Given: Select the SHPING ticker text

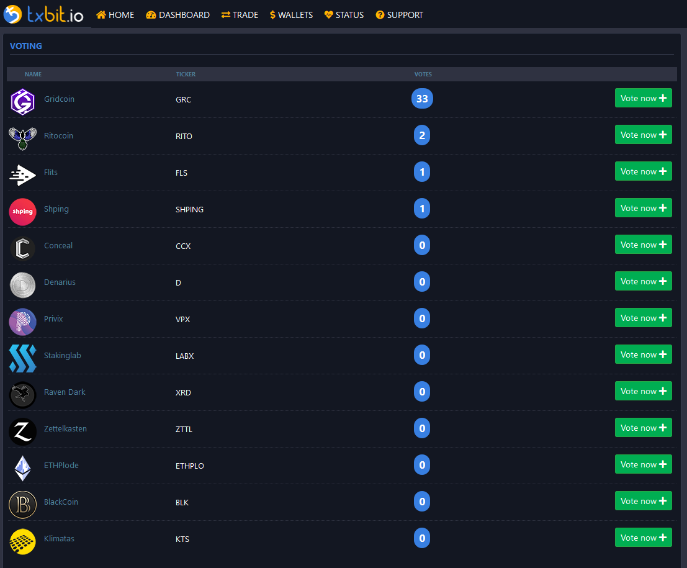Looking at the screenshot, I should (x=190, y=209).
